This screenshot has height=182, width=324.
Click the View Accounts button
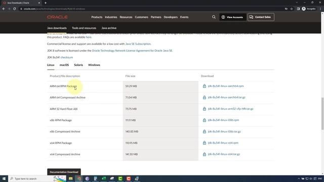[x=232, y=17]
